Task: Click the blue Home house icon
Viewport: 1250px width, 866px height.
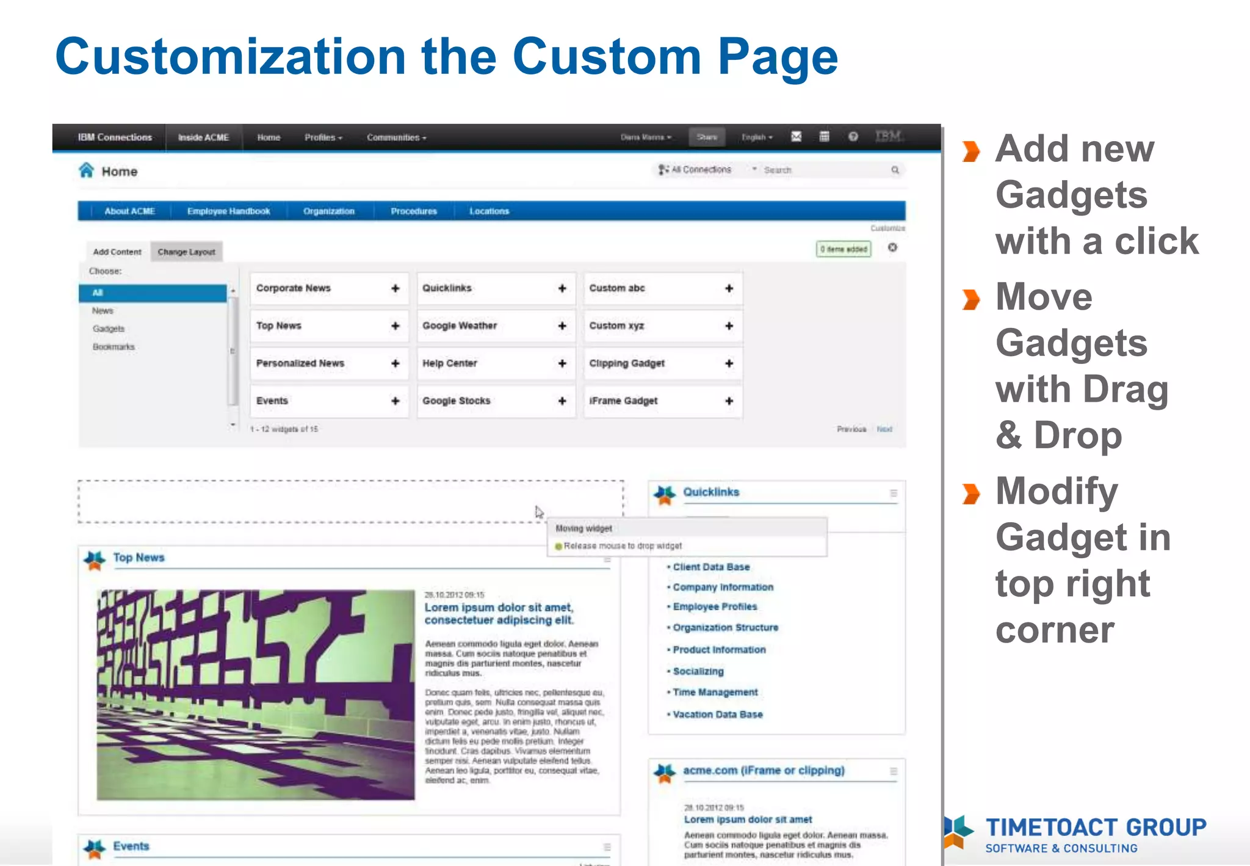Action: [87, 170]
